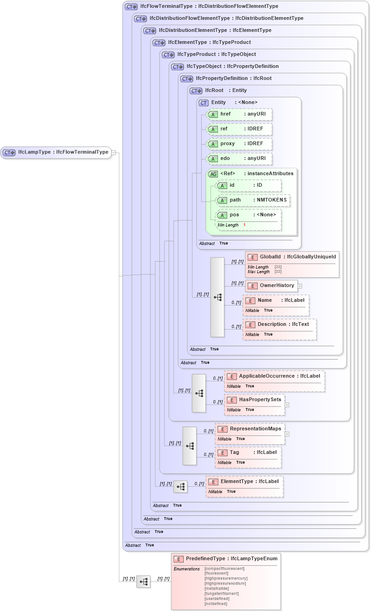Click the A icon of the href attribute

click(x=213, y=114)
